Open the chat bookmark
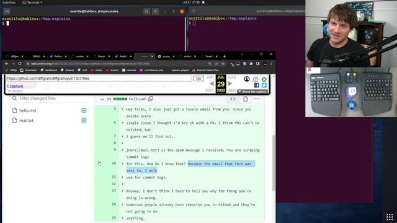This screenshot has height=223, width=397. 83,70
